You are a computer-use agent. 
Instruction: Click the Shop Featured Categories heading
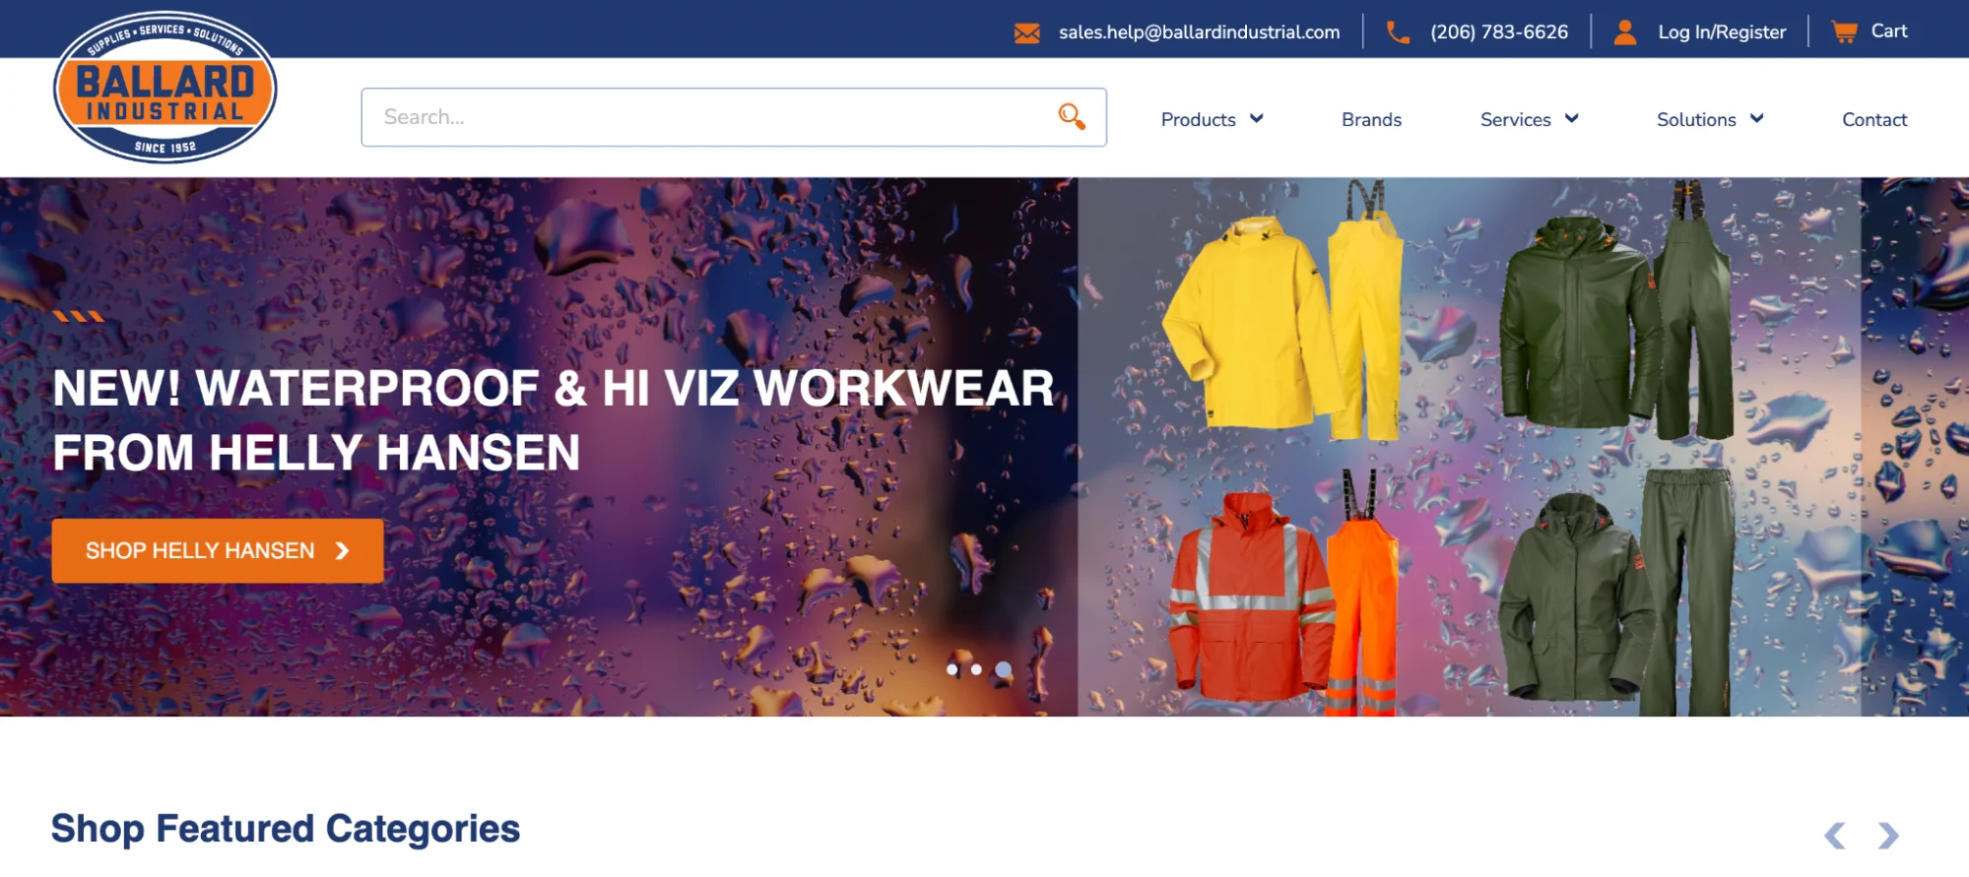pyautogui.click(x=286, y=830)
